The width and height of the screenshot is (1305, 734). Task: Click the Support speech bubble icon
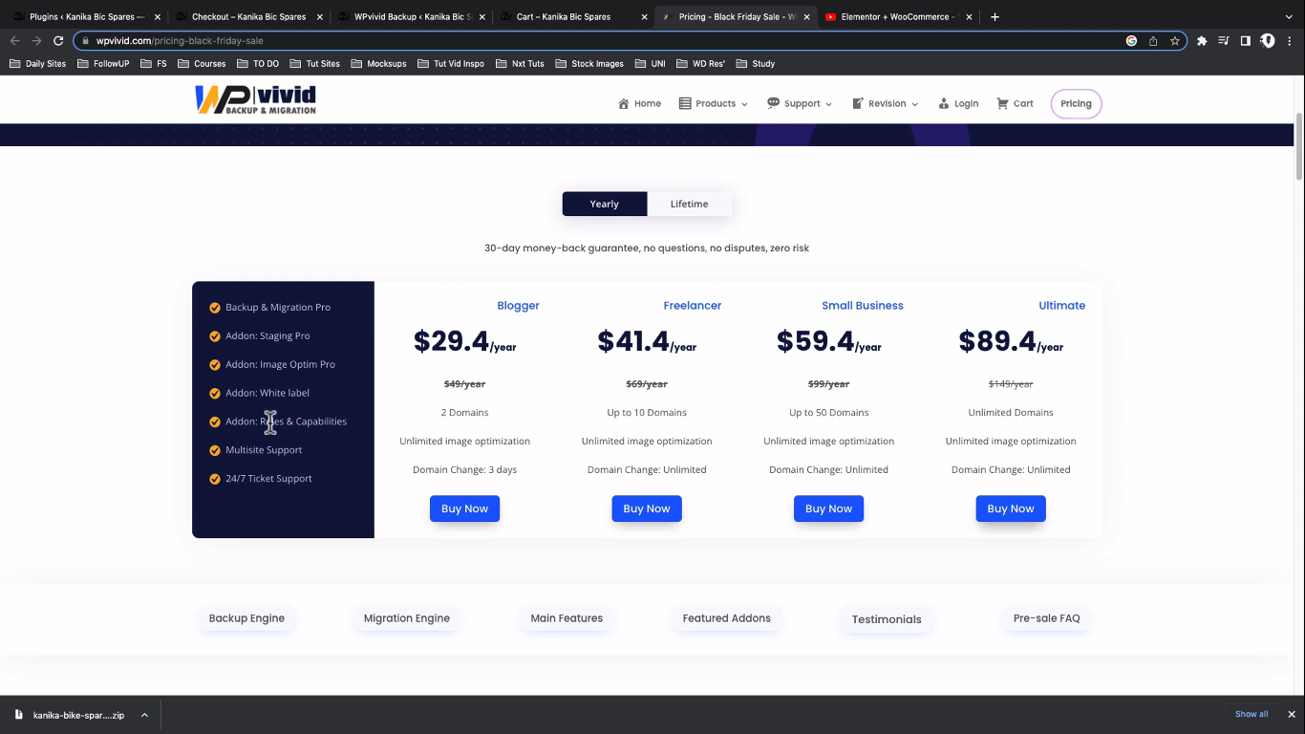point(773,103)
